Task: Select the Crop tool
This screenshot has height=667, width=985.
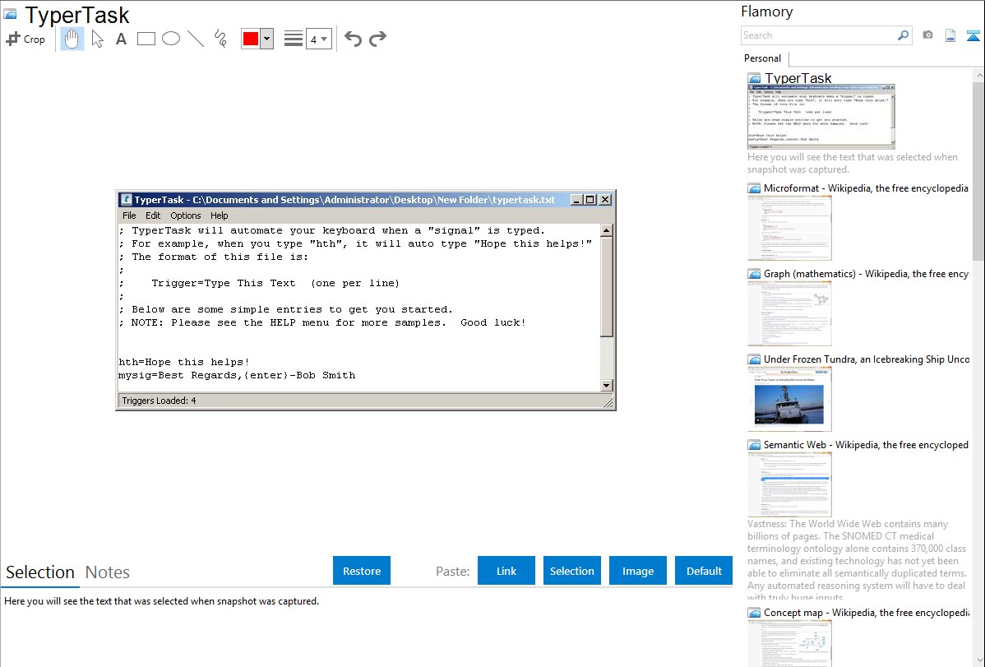Action: [x=25, y=39]
